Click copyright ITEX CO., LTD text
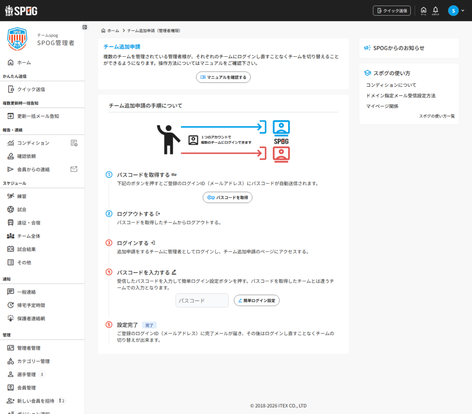This screenshot has height=414, width=472. [x=278, y=406]
